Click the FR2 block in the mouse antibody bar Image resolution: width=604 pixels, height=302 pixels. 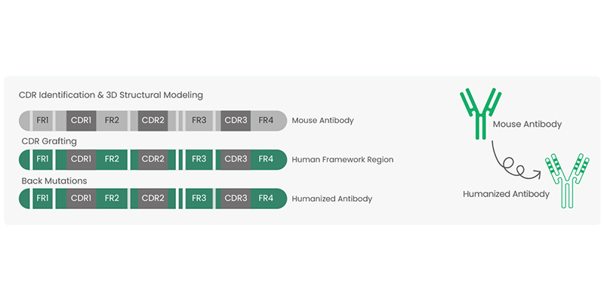[x=112, y=121]
